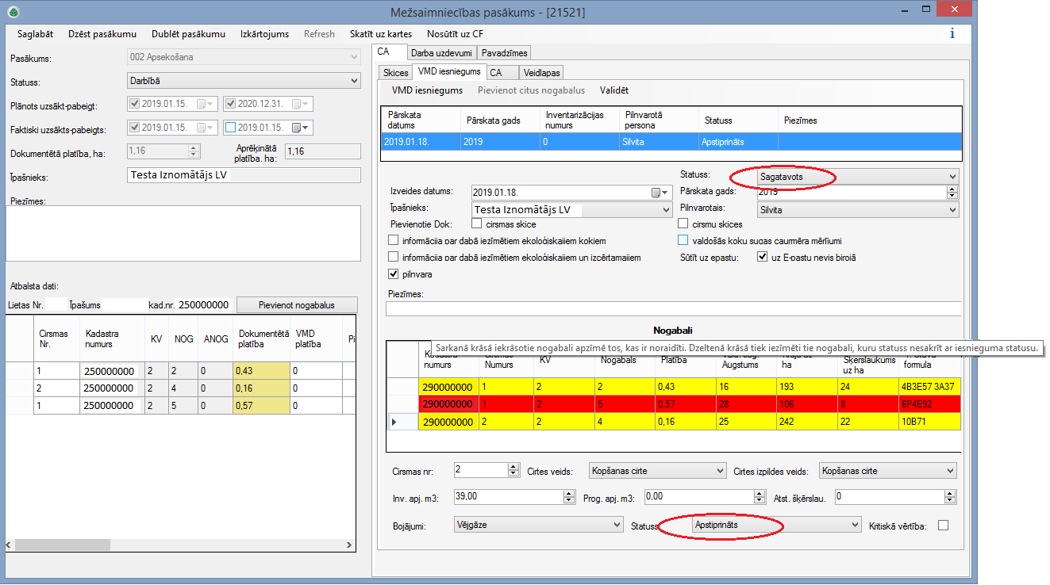Click Saglabāt in the toolbar
This screenshot has width=1050, height=585.
coord(35,34)
